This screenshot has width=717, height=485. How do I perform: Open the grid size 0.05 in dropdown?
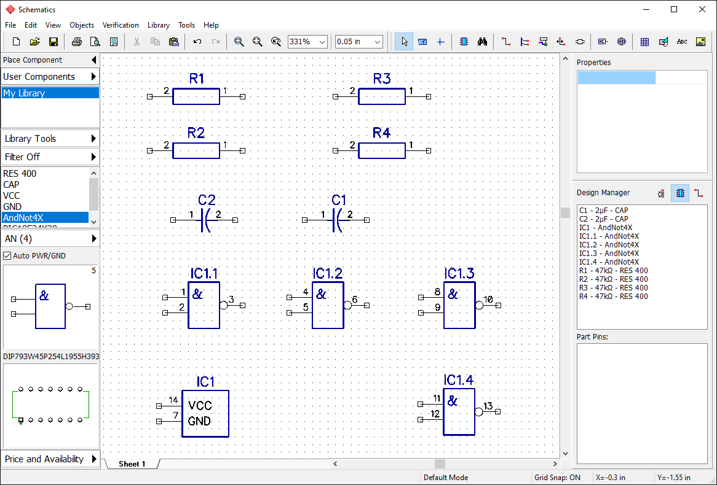pos(377,42)
